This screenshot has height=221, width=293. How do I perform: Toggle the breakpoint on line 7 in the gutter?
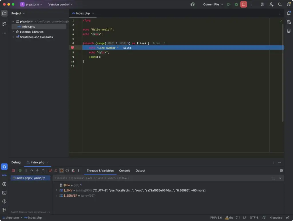72,48
